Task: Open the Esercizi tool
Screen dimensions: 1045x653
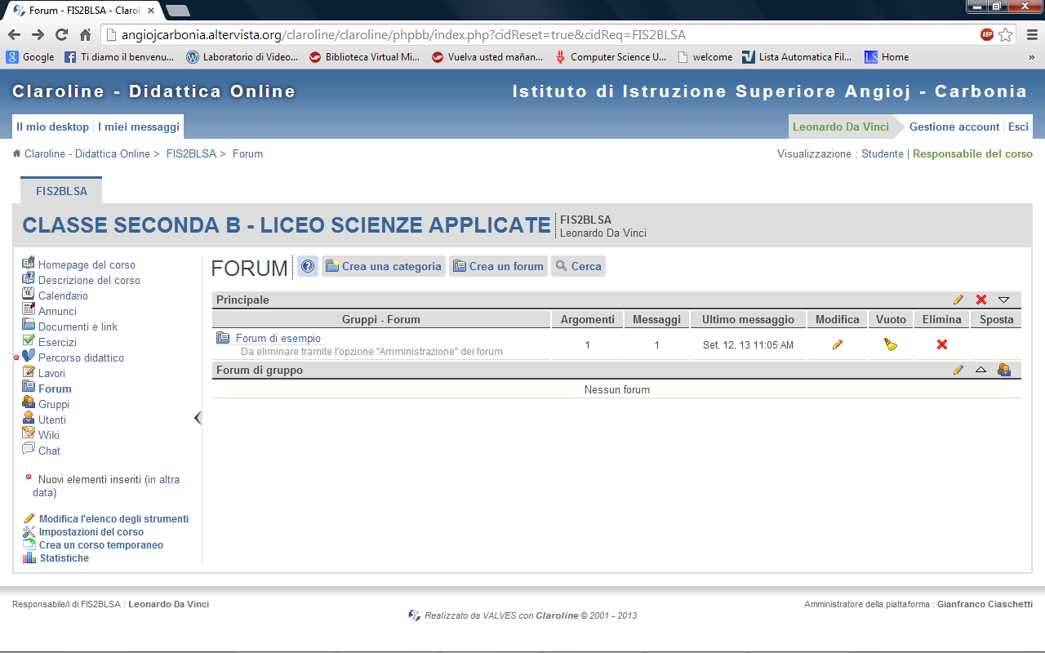Action: click(57, 342)
